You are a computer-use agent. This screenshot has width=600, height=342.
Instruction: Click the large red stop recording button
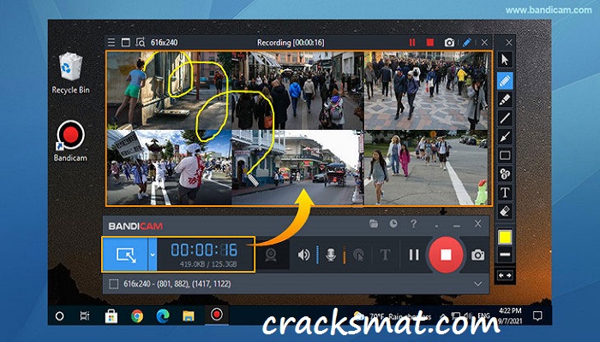(x=446, y=255)
